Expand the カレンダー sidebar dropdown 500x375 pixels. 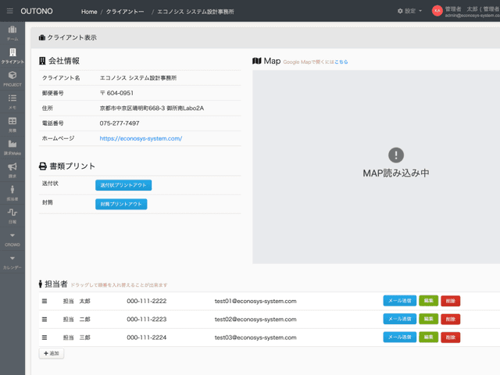click(x=12, y=262)
